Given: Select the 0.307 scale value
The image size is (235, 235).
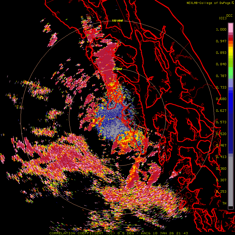Looking at the screenshot, I should click(x=221, y=180).
